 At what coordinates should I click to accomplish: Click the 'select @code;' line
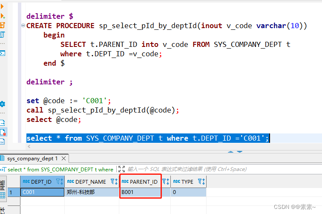point(54,119)
